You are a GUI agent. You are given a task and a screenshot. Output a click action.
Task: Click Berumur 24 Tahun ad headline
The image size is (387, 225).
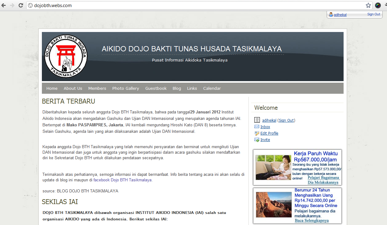pos(316,198)
